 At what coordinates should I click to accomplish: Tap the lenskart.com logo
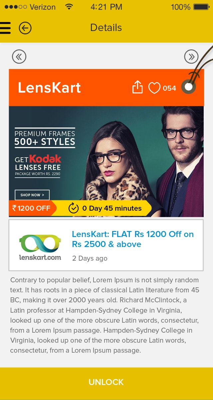pyautogui.click(x=40, y=247)
